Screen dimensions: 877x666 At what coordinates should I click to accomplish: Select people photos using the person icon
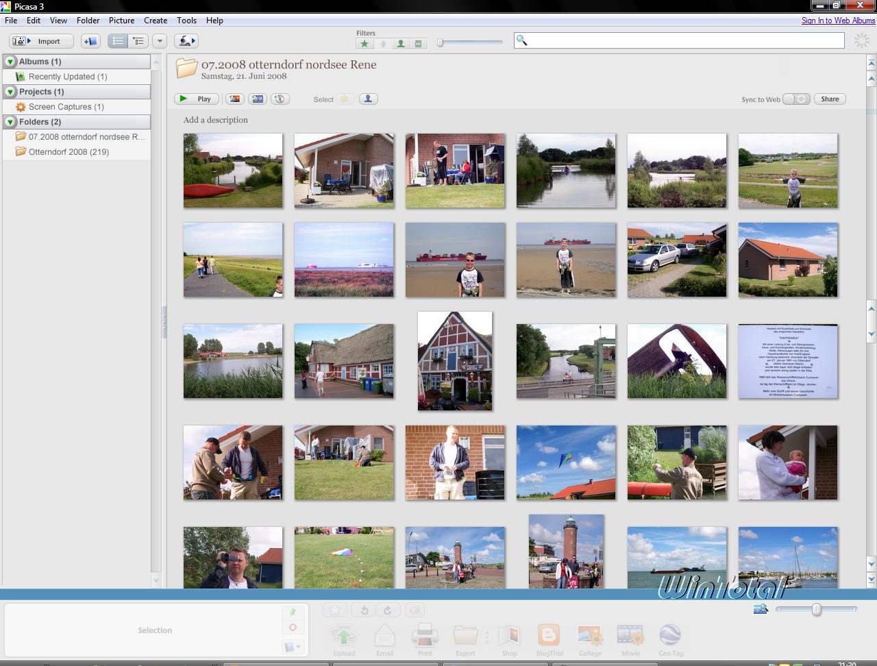[x=368, y=99]
